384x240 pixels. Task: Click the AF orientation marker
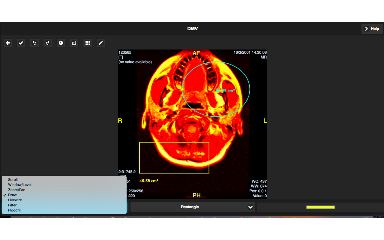click(x=196, y=53)
